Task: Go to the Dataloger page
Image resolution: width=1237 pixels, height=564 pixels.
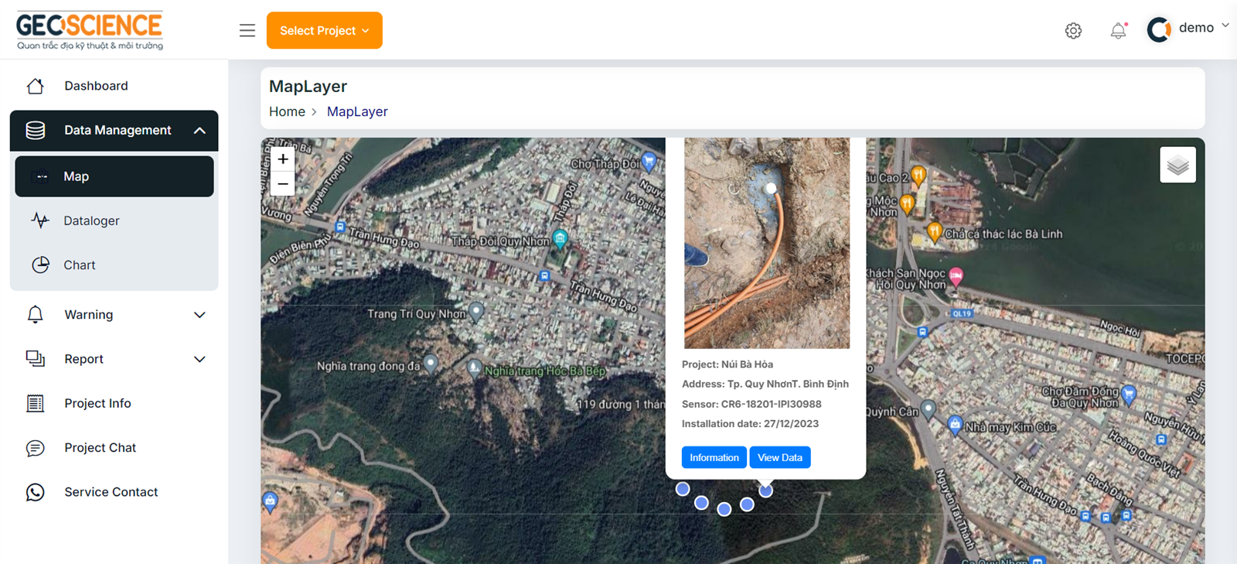Action: [91, 220]
